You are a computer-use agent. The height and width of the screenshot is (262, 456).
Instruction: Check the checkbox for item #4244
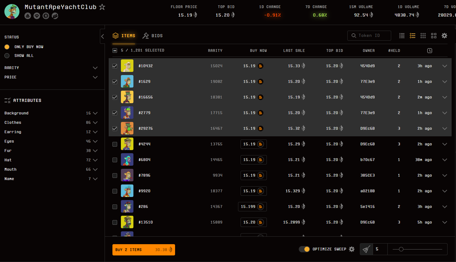tap(115, 144)
